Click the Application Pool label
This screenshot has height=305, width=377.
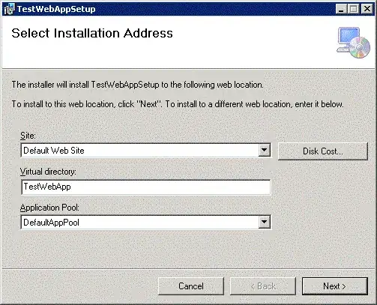(x=49, y=208)
